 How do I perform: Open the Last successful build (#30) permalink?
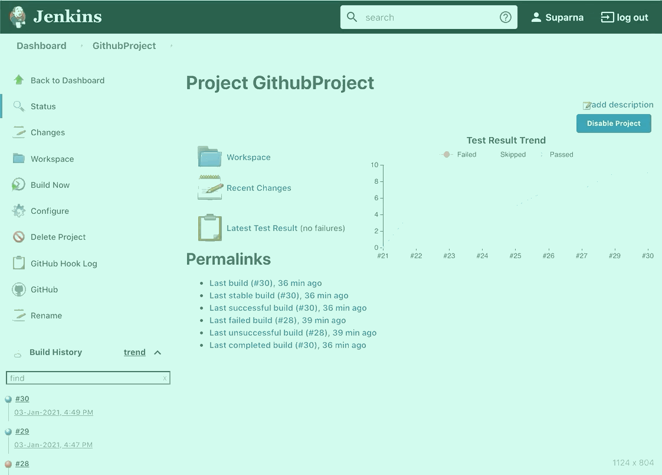tap(288, 308)
